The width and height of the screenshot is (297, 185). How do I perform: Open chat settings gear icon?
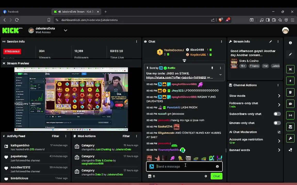(x=206, y=176)
